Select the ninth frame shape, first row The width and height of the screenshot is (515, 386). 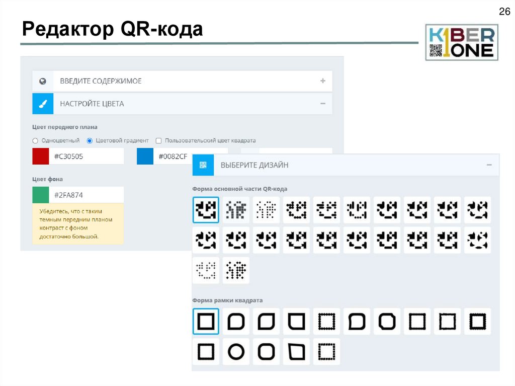coord(448,321)
